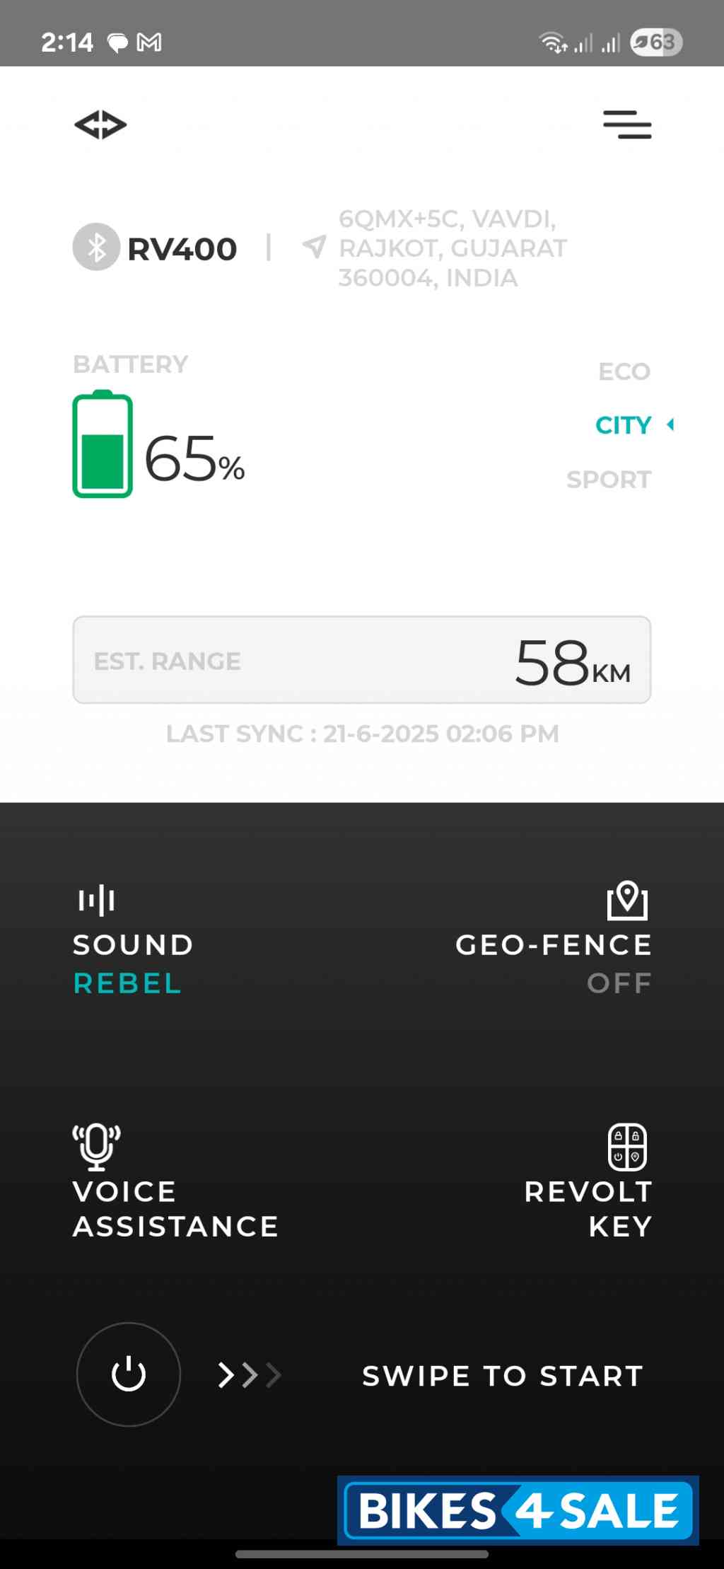Open the hamburger menu

point(627,125)
